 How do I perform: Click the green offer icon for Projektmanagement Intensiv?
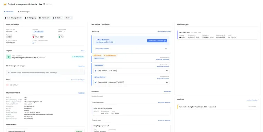[x=9, y=57]
